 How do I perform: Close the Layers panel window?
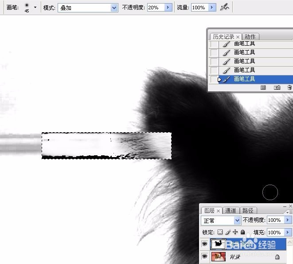[291, 206]
